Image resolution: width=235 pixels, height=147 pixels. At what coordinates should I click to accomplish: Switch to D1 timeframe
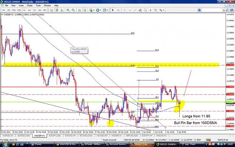(x=35, y=10)
